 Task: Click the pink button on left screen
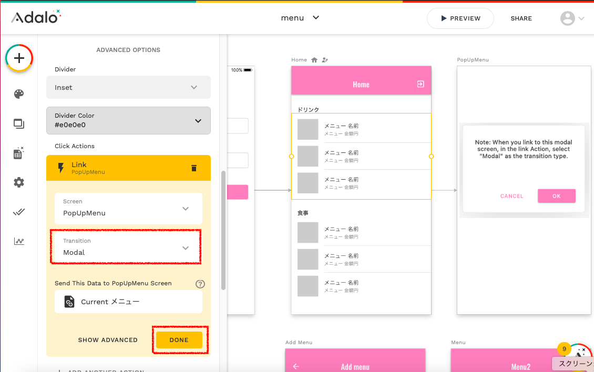point(238,192)
